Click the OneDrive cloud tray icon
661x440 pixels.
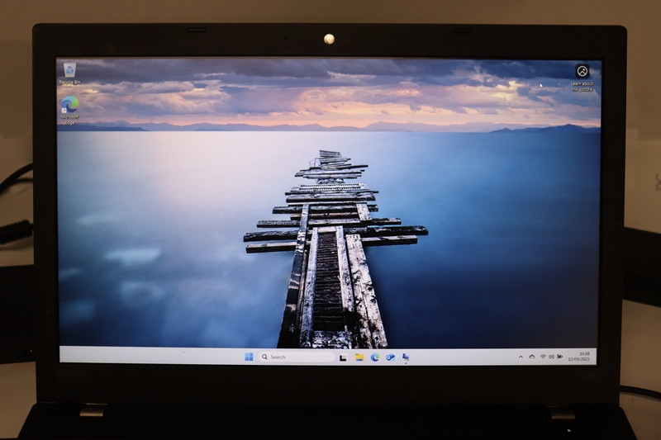532,357
